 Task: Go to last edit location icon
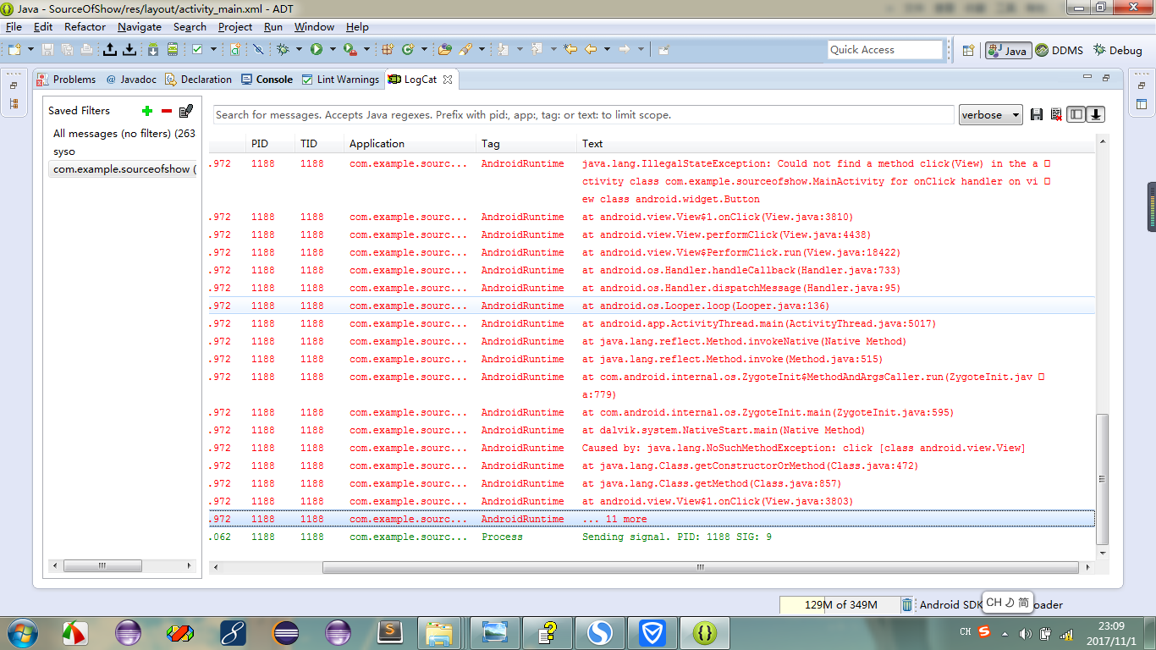pyautogui.click(x=570, y=50)
